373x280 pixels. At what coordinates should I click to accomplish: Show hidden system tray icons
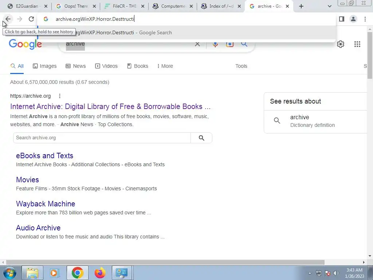coord(310,273)
